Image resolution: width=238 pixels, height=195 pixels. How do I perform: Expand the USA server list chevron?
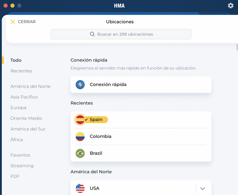point(203,188)
